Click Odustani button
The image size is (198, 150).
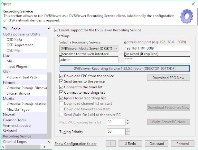157,144
